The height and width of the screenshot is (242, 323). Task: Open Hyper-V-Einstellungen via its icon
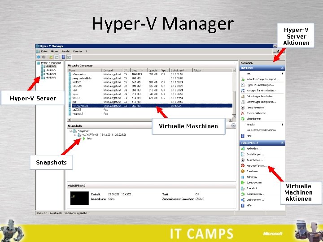tap(243, 85)
